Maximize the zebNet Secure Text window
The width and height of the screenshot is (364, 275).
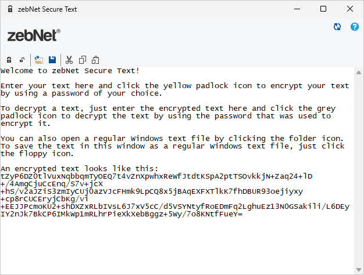(323, 9)
